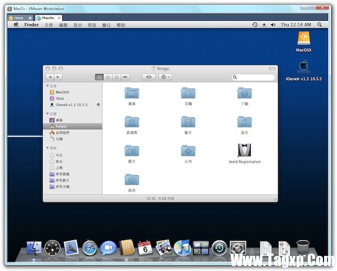
Task: Switch to icon view mode
Action: coord(99,77)
